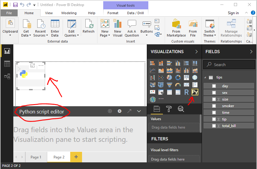Add a new page with plus button
The image size is (257, 169).
pos(76,157)
